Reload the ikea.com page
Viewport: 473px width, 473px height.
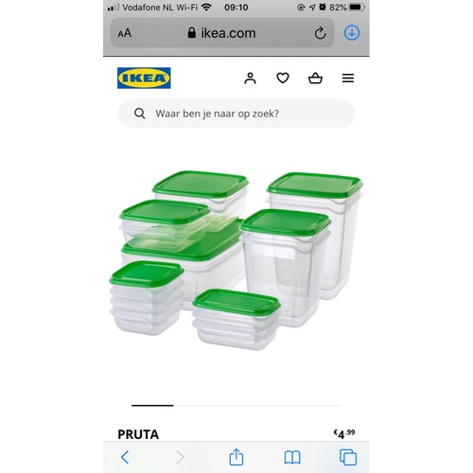click(x=320, y=33)
